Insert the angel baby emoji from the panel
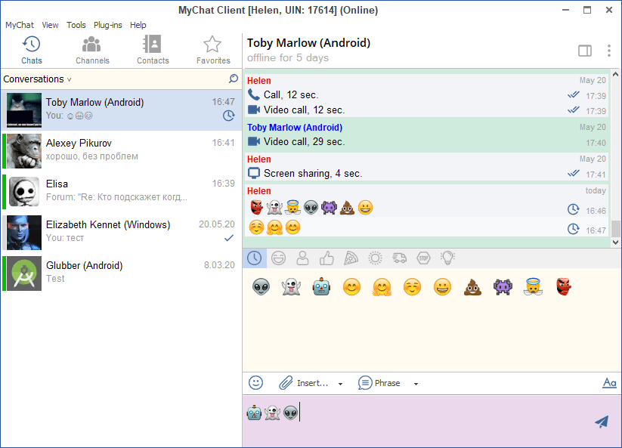This screenshot has width=622, height=448. [533, 286]
